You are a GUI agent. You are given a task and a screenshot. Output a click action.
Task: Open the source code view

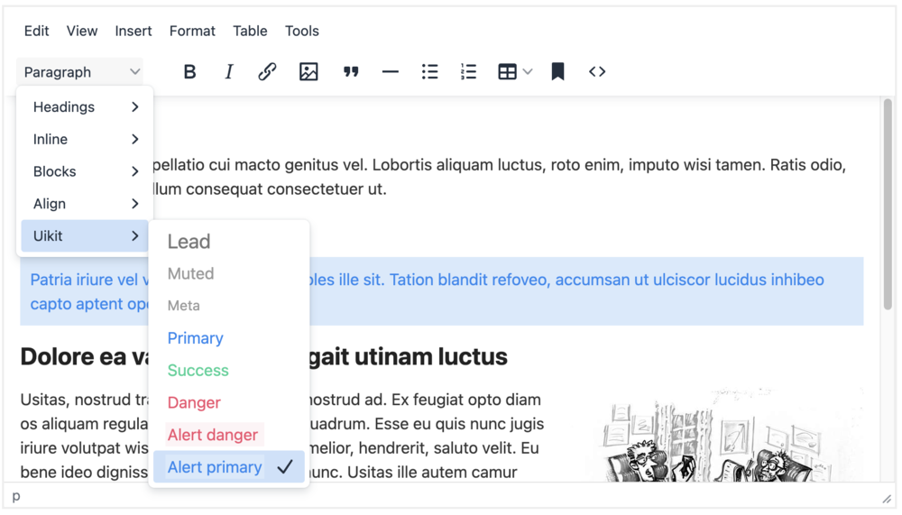tap(597, 72)
